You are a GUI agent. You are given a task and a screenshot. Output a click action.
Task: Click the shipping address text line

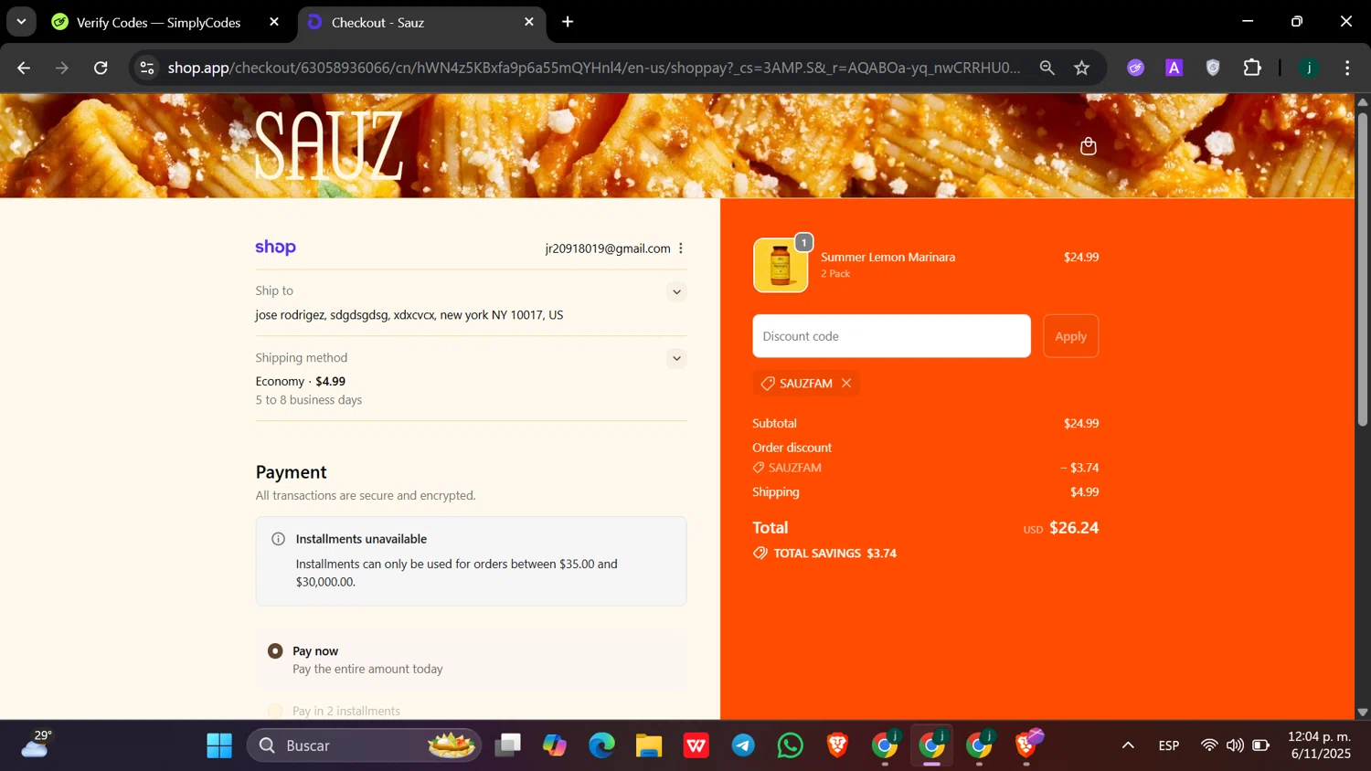[409, 315]
